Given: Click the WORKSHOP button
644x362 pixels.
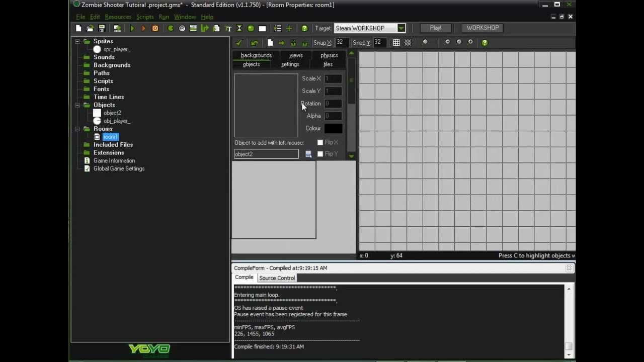Looking at the screenshot, I should (482, 28).
